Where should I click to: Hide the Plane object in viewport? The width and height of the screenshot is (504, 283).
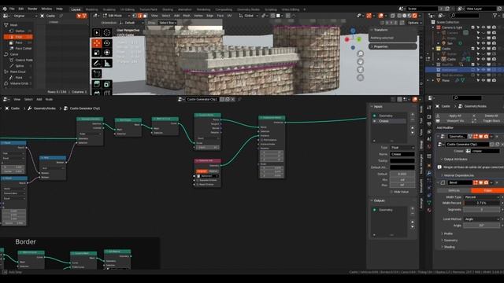point(484,80)
